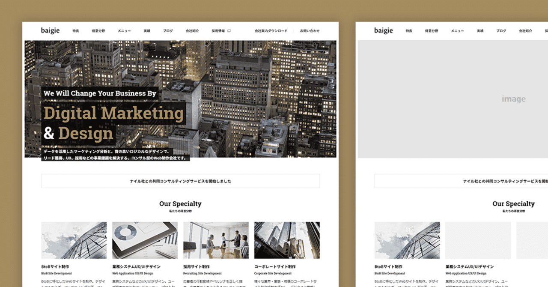The width and height of the screenshot is (548, 287).
Task: Click the 'Corporate Site Development' subtitle
Action: [273, 273]
